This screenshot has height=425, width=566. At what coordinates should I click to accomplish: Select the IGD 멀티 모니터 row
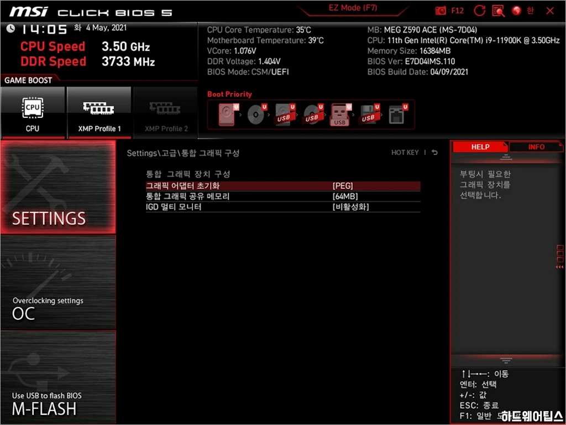pyautogui.click(x=283, y=207)
